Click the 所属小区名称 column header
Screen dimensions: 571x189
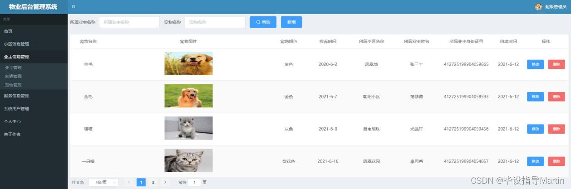(371, 41)
